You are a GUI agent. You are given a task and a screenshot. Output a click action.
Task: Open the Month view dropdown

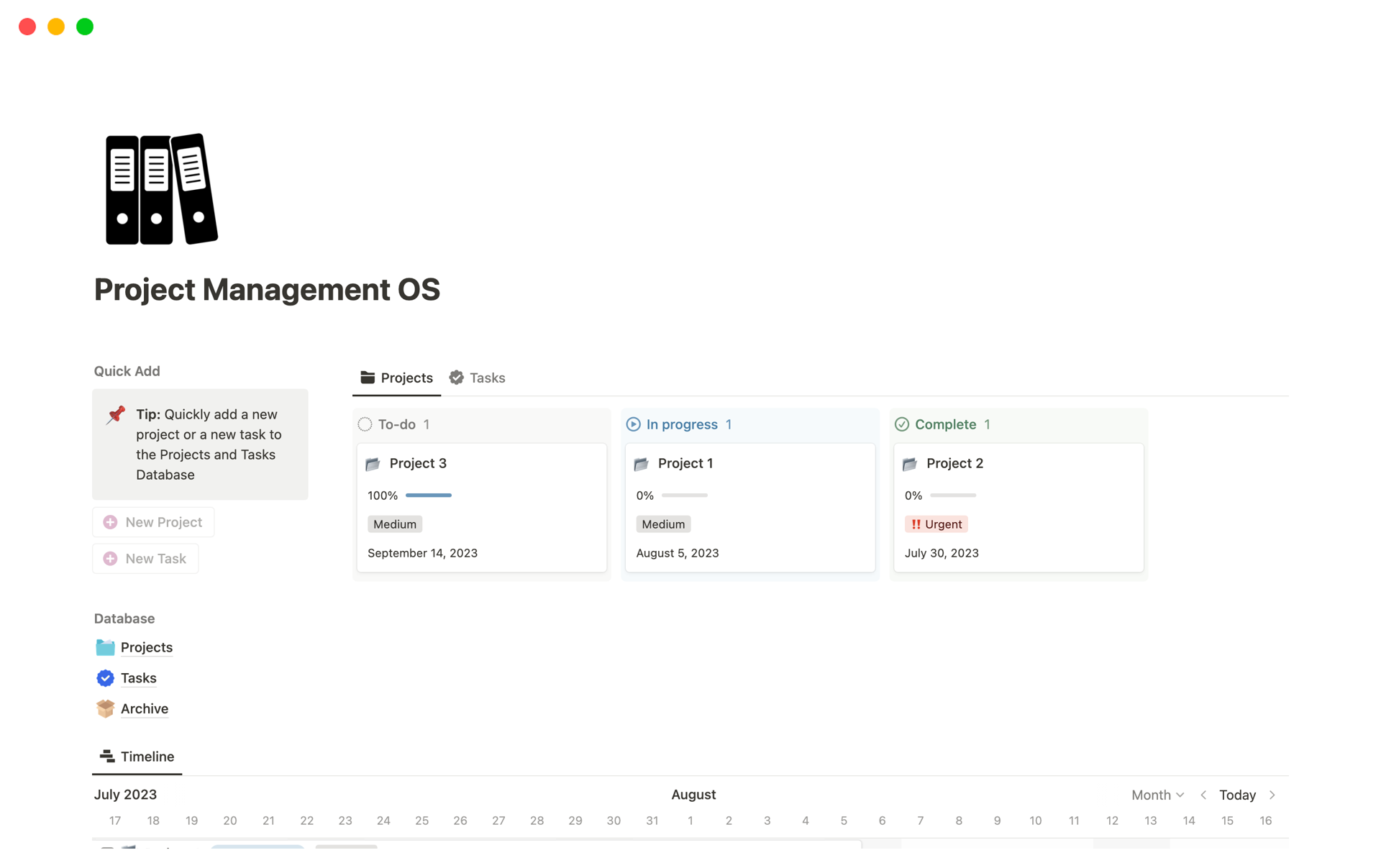(1157, 795)
